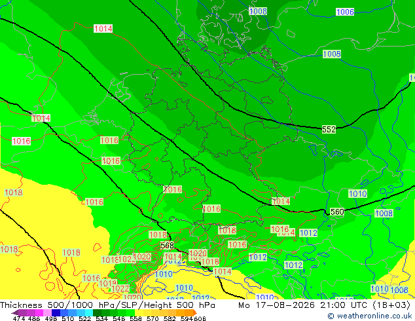The height and width of the screenshot is (321, 415).
Task: Select the pale pink legend swatch
Action: 47,312
